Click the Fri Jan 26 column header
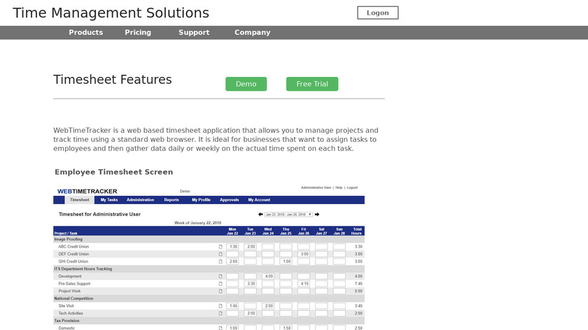 (304, 231)
